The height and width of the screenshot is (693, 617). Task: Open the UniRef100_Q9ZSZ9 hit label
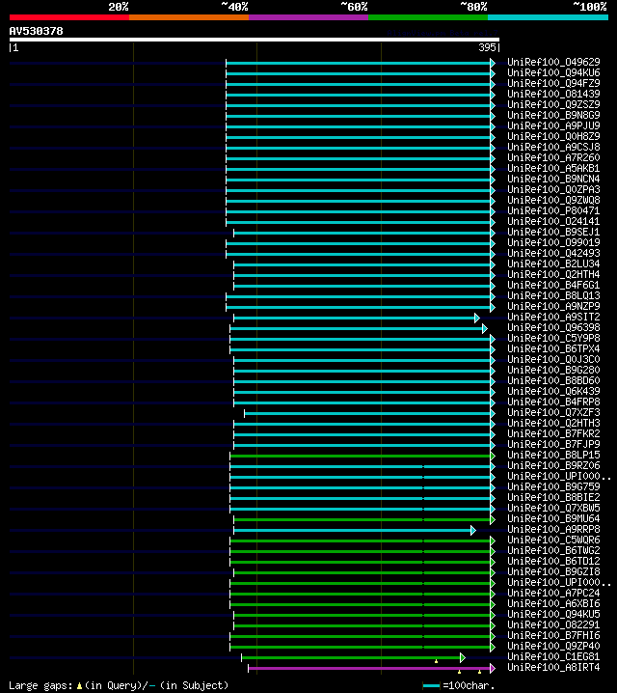553,104
